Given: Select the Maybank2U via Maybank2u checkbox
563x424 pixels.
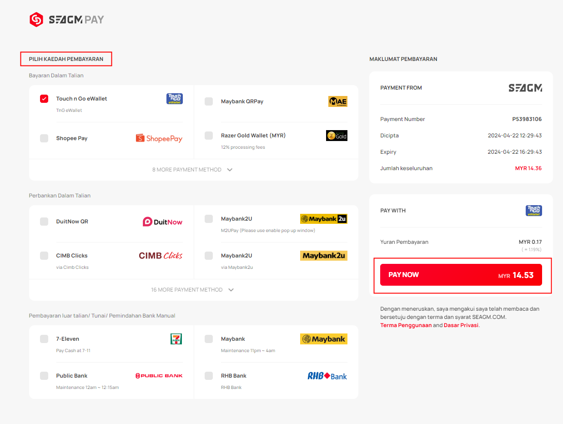Looking at the screenshot, I should pyautogui.click(x=209, y=256).
